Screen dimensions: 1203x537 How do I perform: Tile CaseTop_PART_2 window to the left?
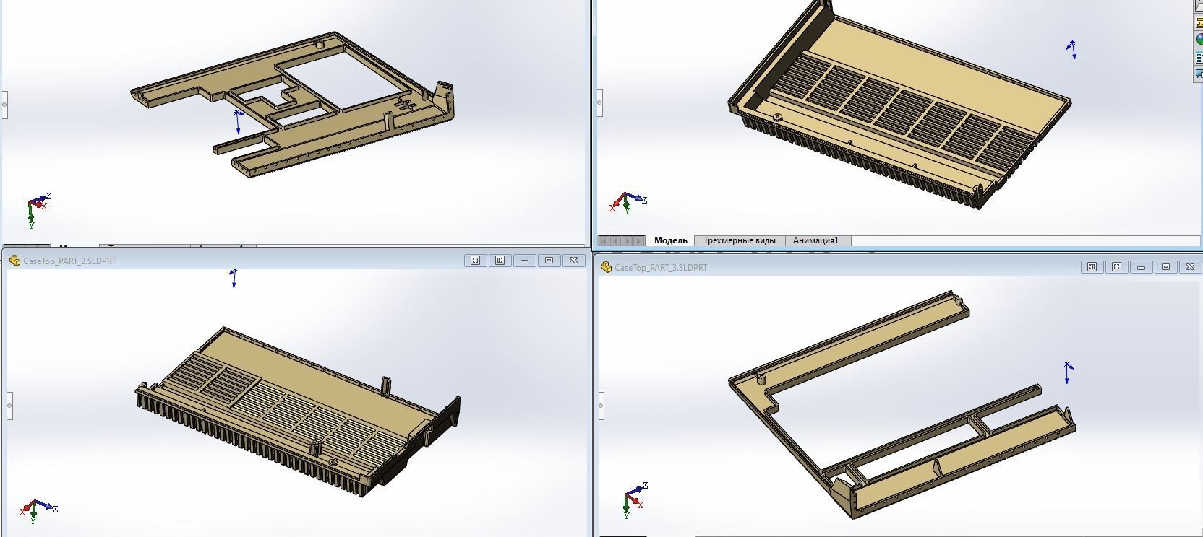(475, 261)
